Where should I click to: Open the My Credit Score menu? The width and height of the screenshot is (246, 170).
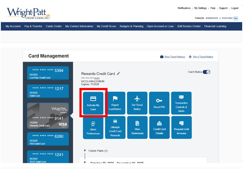click(x=106, y=26)
